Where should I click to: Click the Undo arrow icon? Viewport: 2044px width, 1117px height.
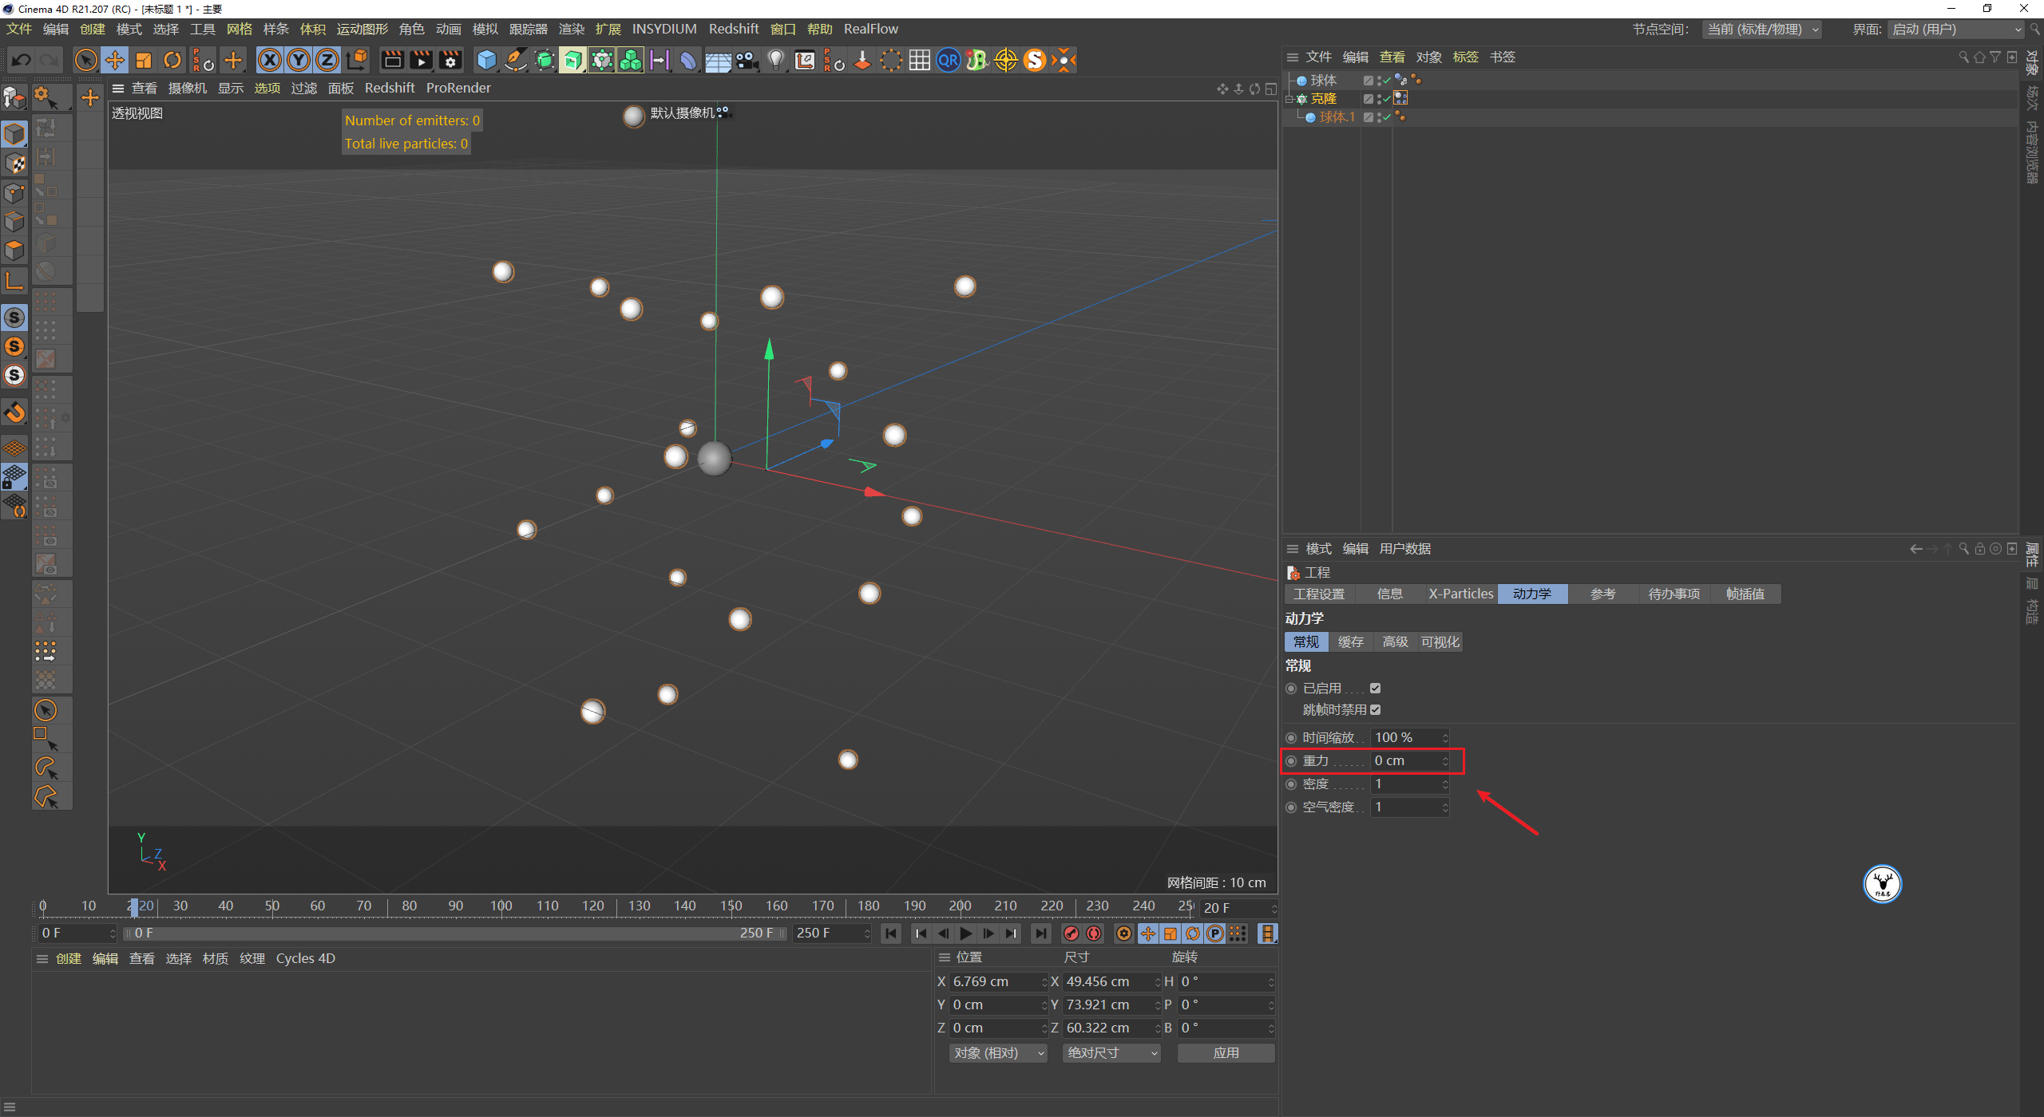coord(22,60)
